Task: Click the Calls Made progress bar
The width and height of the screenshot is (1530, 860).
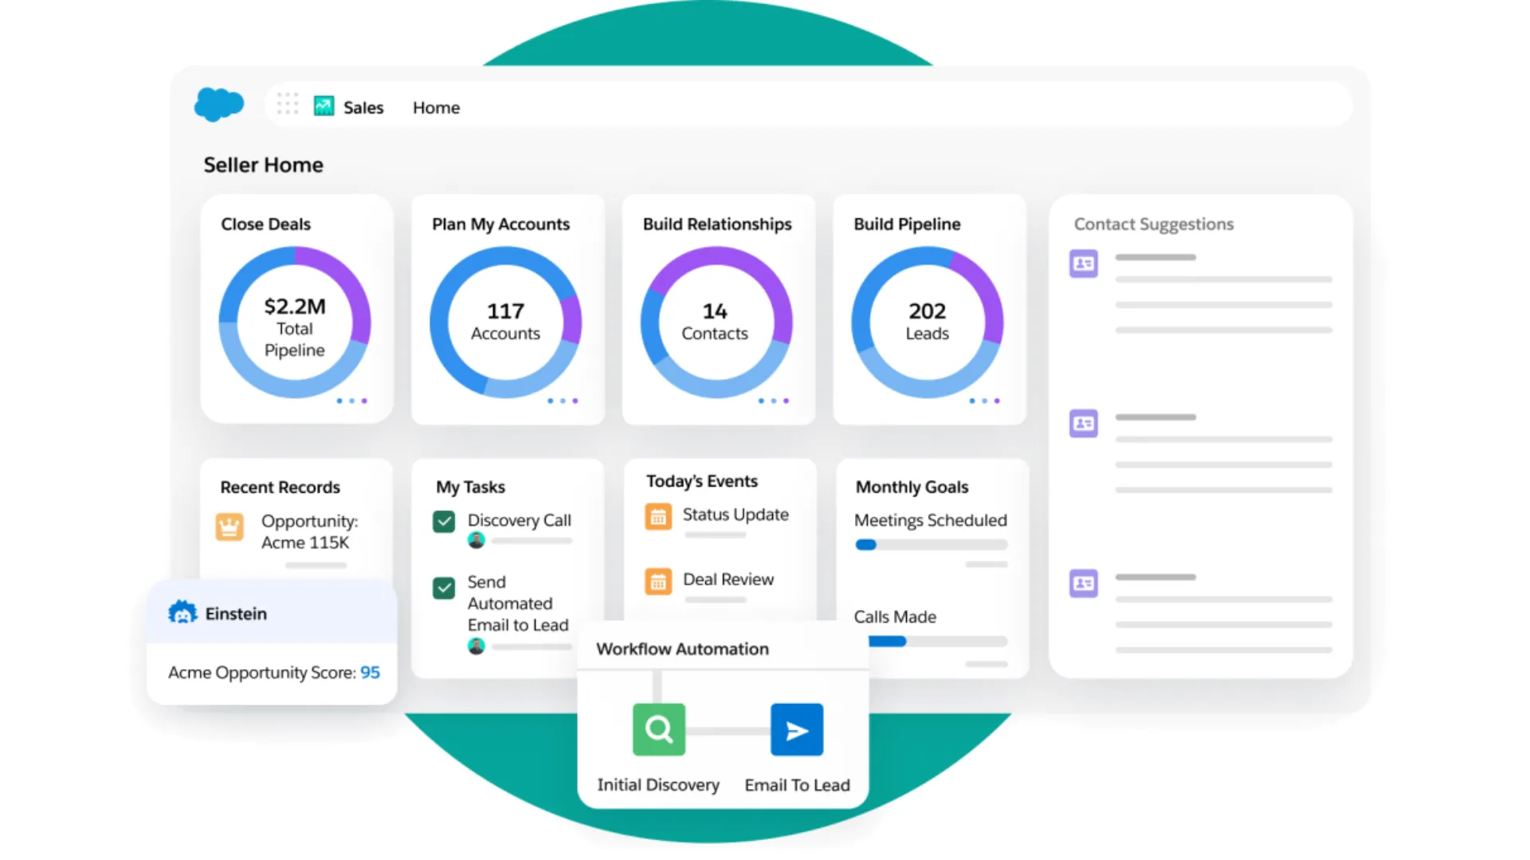Action: 937,641
